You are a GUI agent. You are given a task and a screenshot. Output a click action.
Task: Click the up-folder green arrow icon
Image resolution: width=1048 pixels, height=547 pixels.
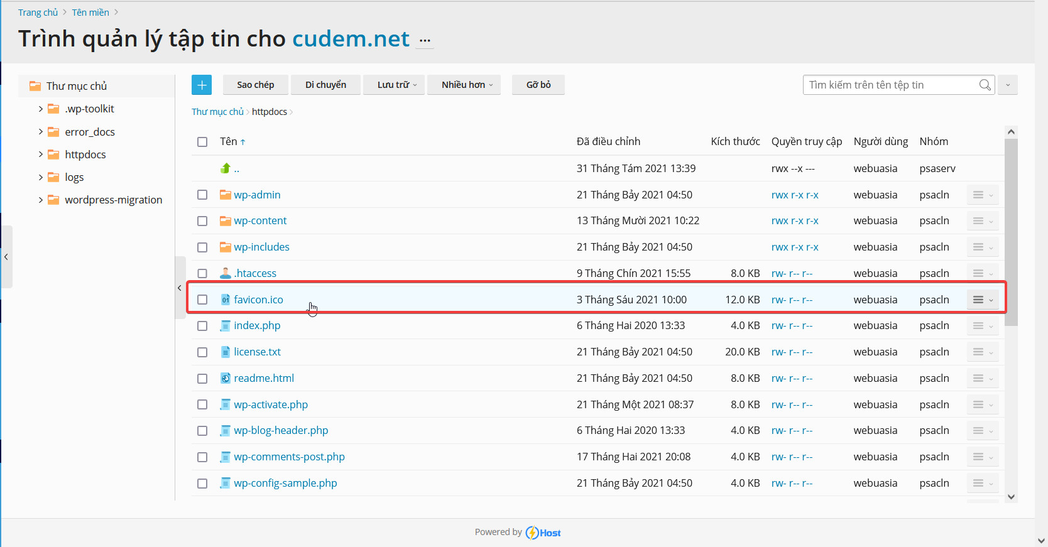click(226, 168)
